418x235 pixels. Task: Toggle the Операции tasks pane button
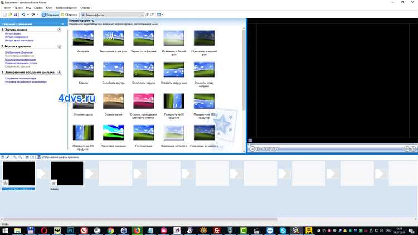click(50, 15)
